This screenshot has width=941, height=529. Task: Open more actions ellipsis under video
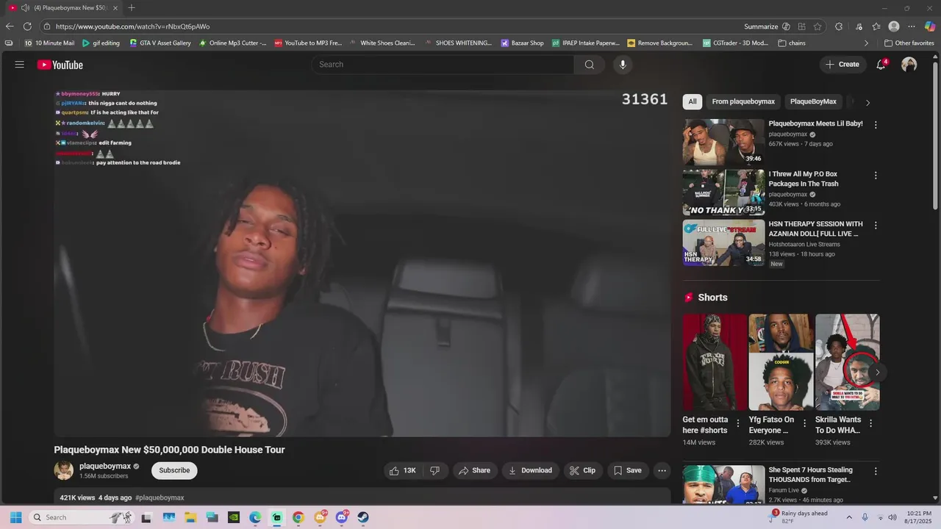[x=662, y=470]
